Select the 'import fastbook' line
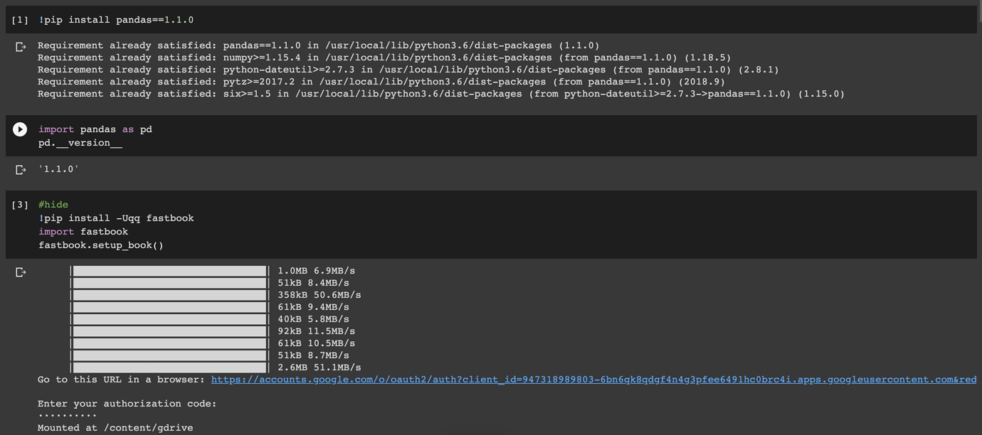 click(80, 231)
